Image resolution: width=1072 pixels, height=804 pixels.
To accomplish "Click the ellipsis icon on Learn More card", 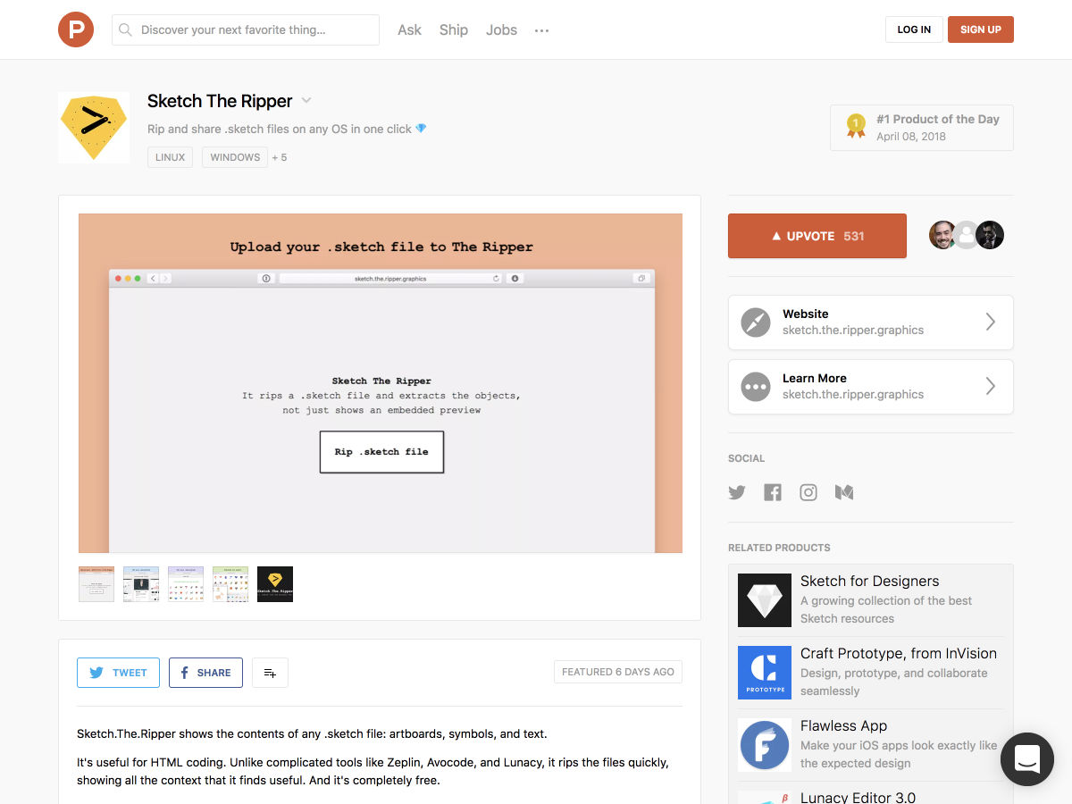I will (756, 387).
